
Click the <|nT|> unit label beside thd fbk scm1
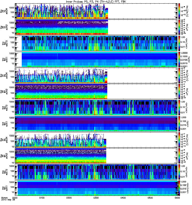pos(188,124)
